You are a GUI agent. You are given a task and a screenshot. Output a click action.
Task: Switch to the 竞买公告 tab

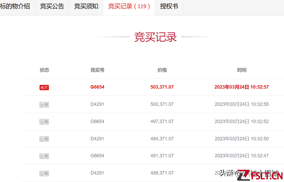click(x=52, y=6)
